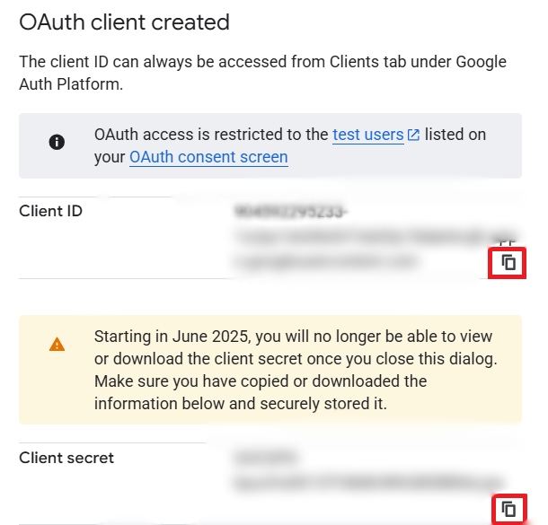Click the "Client secret" field label
548x525 pixels.
[x=66, y=458]
